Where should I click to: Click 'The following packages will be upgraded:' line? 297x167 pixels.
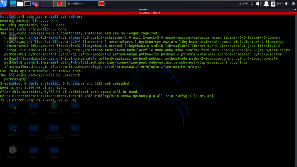pos(40,75)
